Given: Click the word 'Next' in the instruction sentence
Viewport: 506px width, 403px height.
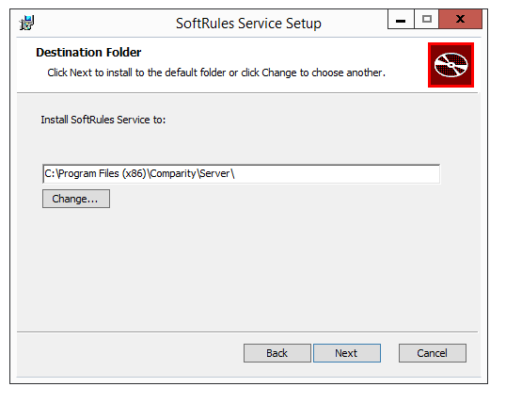Looking at the screenshot, I should pyautogui.click(x=81, y=73).
